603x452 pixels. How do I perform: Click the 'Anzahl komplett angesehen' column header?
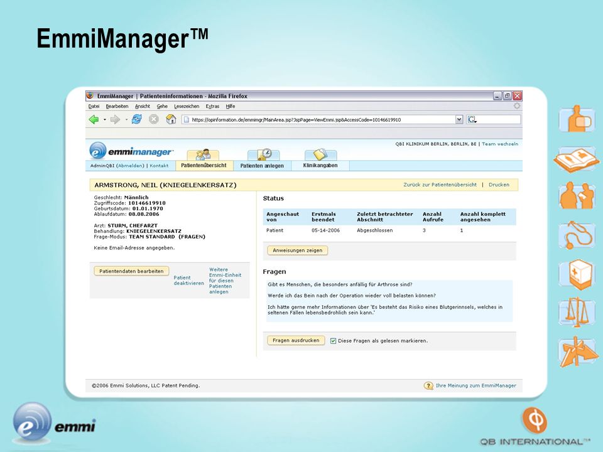pos(483,217)
